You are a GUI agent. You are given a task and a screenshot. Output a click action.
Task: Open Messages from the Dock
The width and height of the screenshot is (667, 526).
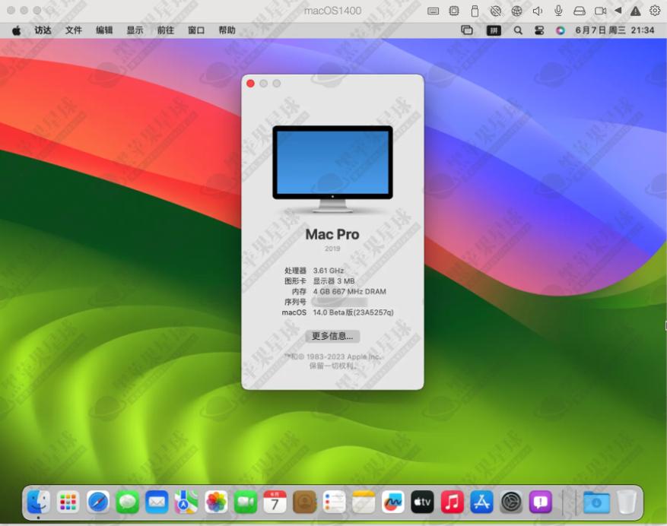(x=127, y=502)
